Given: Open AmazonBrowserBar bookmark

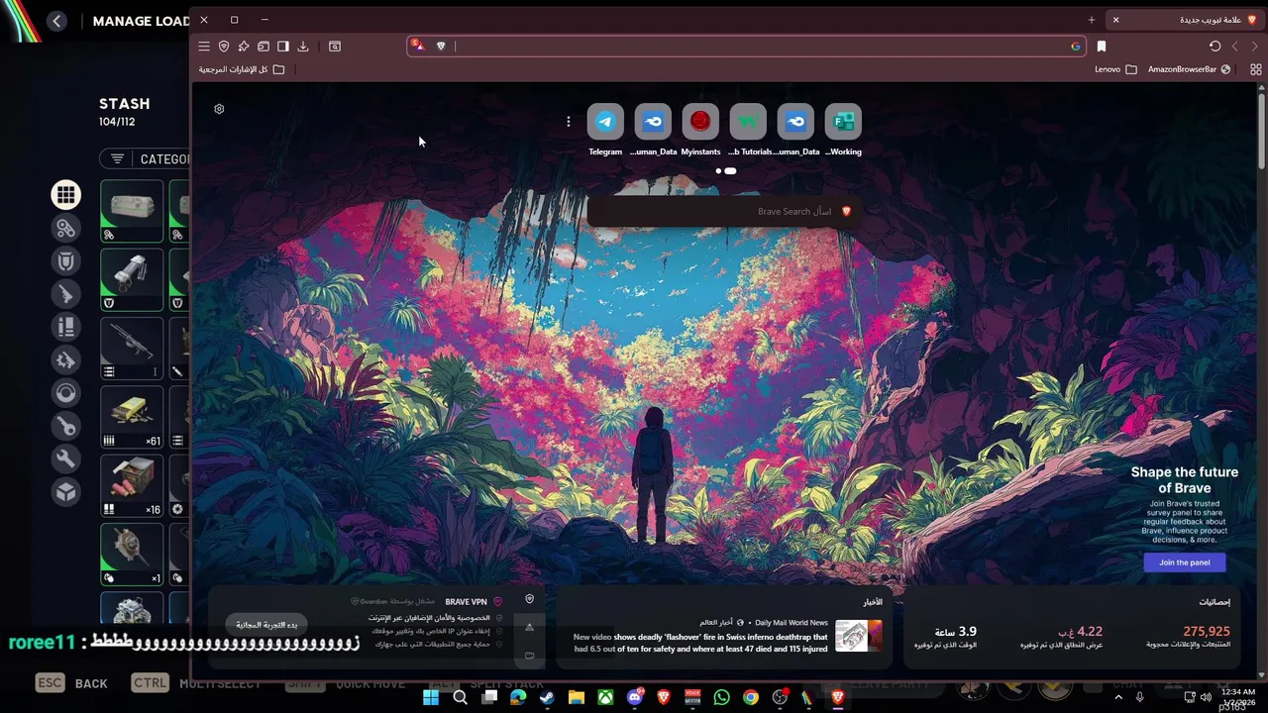Looking at the screenshot, I should click(1189, 69).
